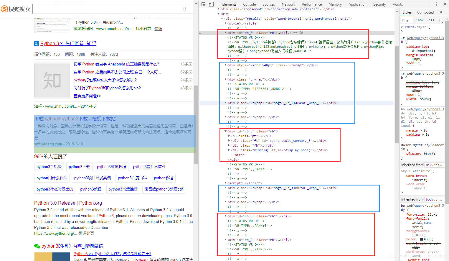Show more Styles pane tabs chevron
This screenshot has height=261, width=449.
coord(441,12)
